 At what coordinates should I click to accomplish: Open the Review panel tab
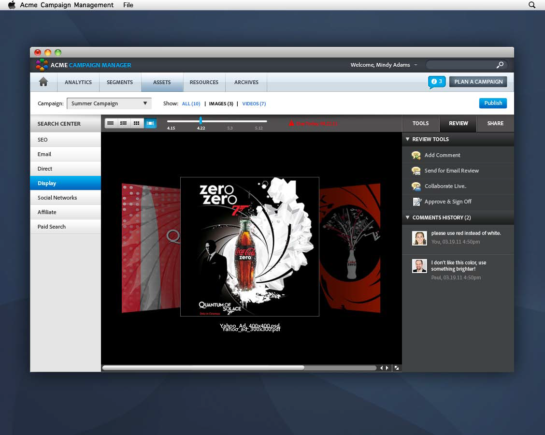pyautogui.click(x=458, y=123)
